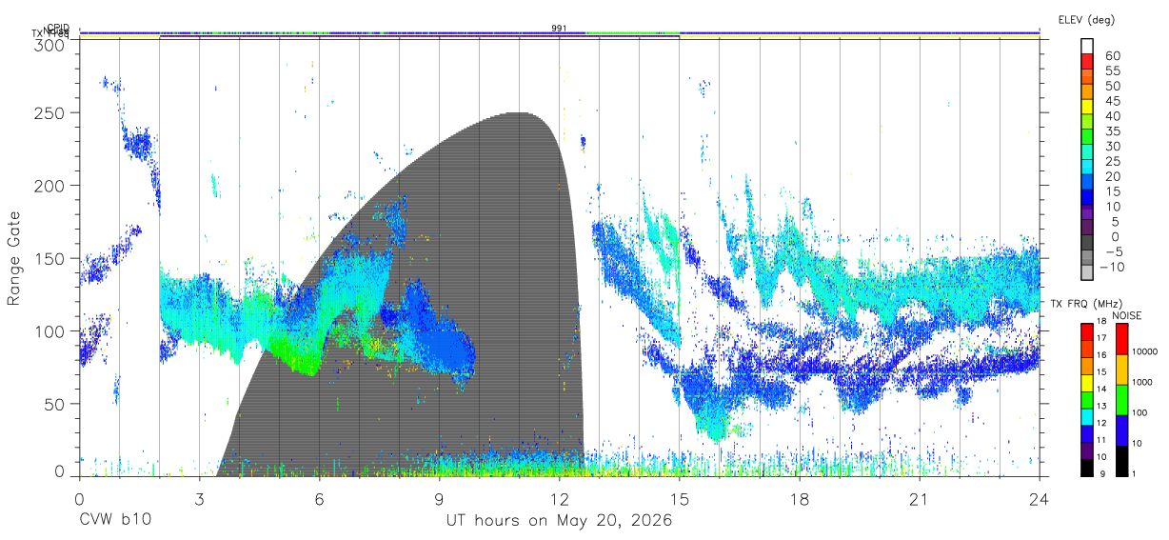Click the amber swatch in NOISE bar
The width and height of the screenshot is (1169, 540).
(x=1121, y=370)
